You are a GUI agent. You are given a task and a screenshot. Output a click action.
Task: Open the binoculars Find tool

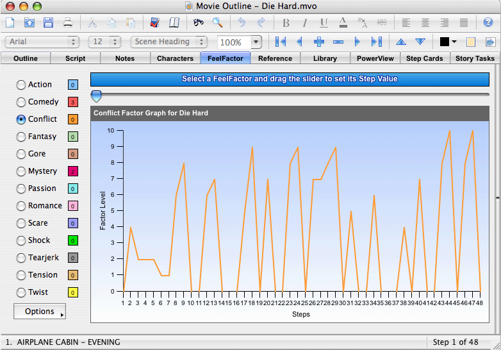[199, 23]
